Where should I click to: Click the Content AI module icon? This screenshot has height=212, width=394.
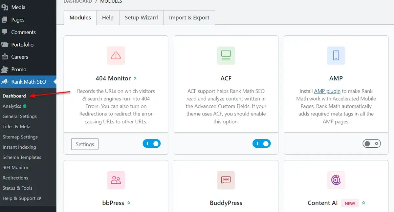pyautogui.click(x=336, y=180)
